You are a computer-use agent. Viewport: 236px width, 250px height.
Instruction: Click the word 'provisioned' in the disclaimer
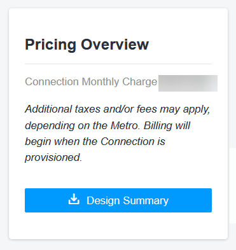pos(53,158)
